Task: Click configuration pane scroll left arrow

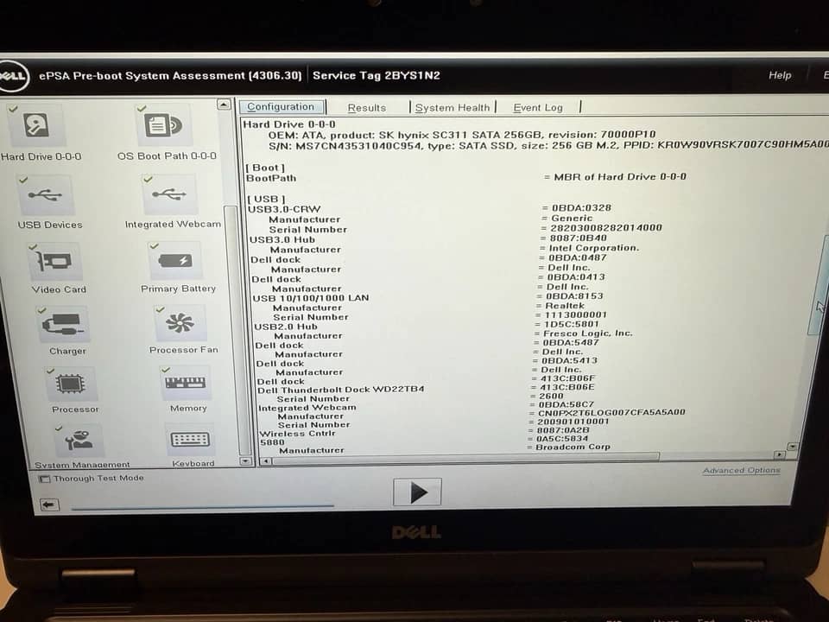Action: (x=267, y=461)
